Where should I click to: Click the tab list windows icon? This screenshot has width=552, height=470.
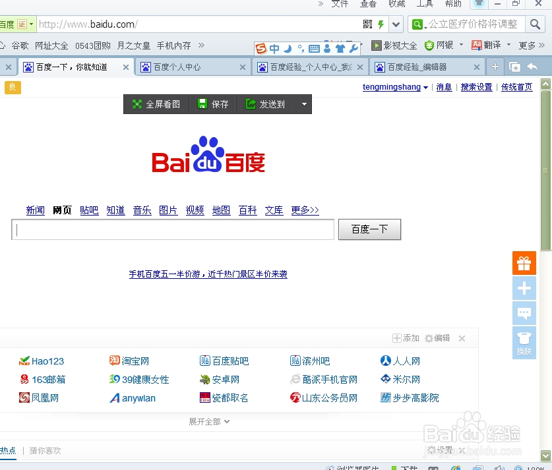[514, 67]
